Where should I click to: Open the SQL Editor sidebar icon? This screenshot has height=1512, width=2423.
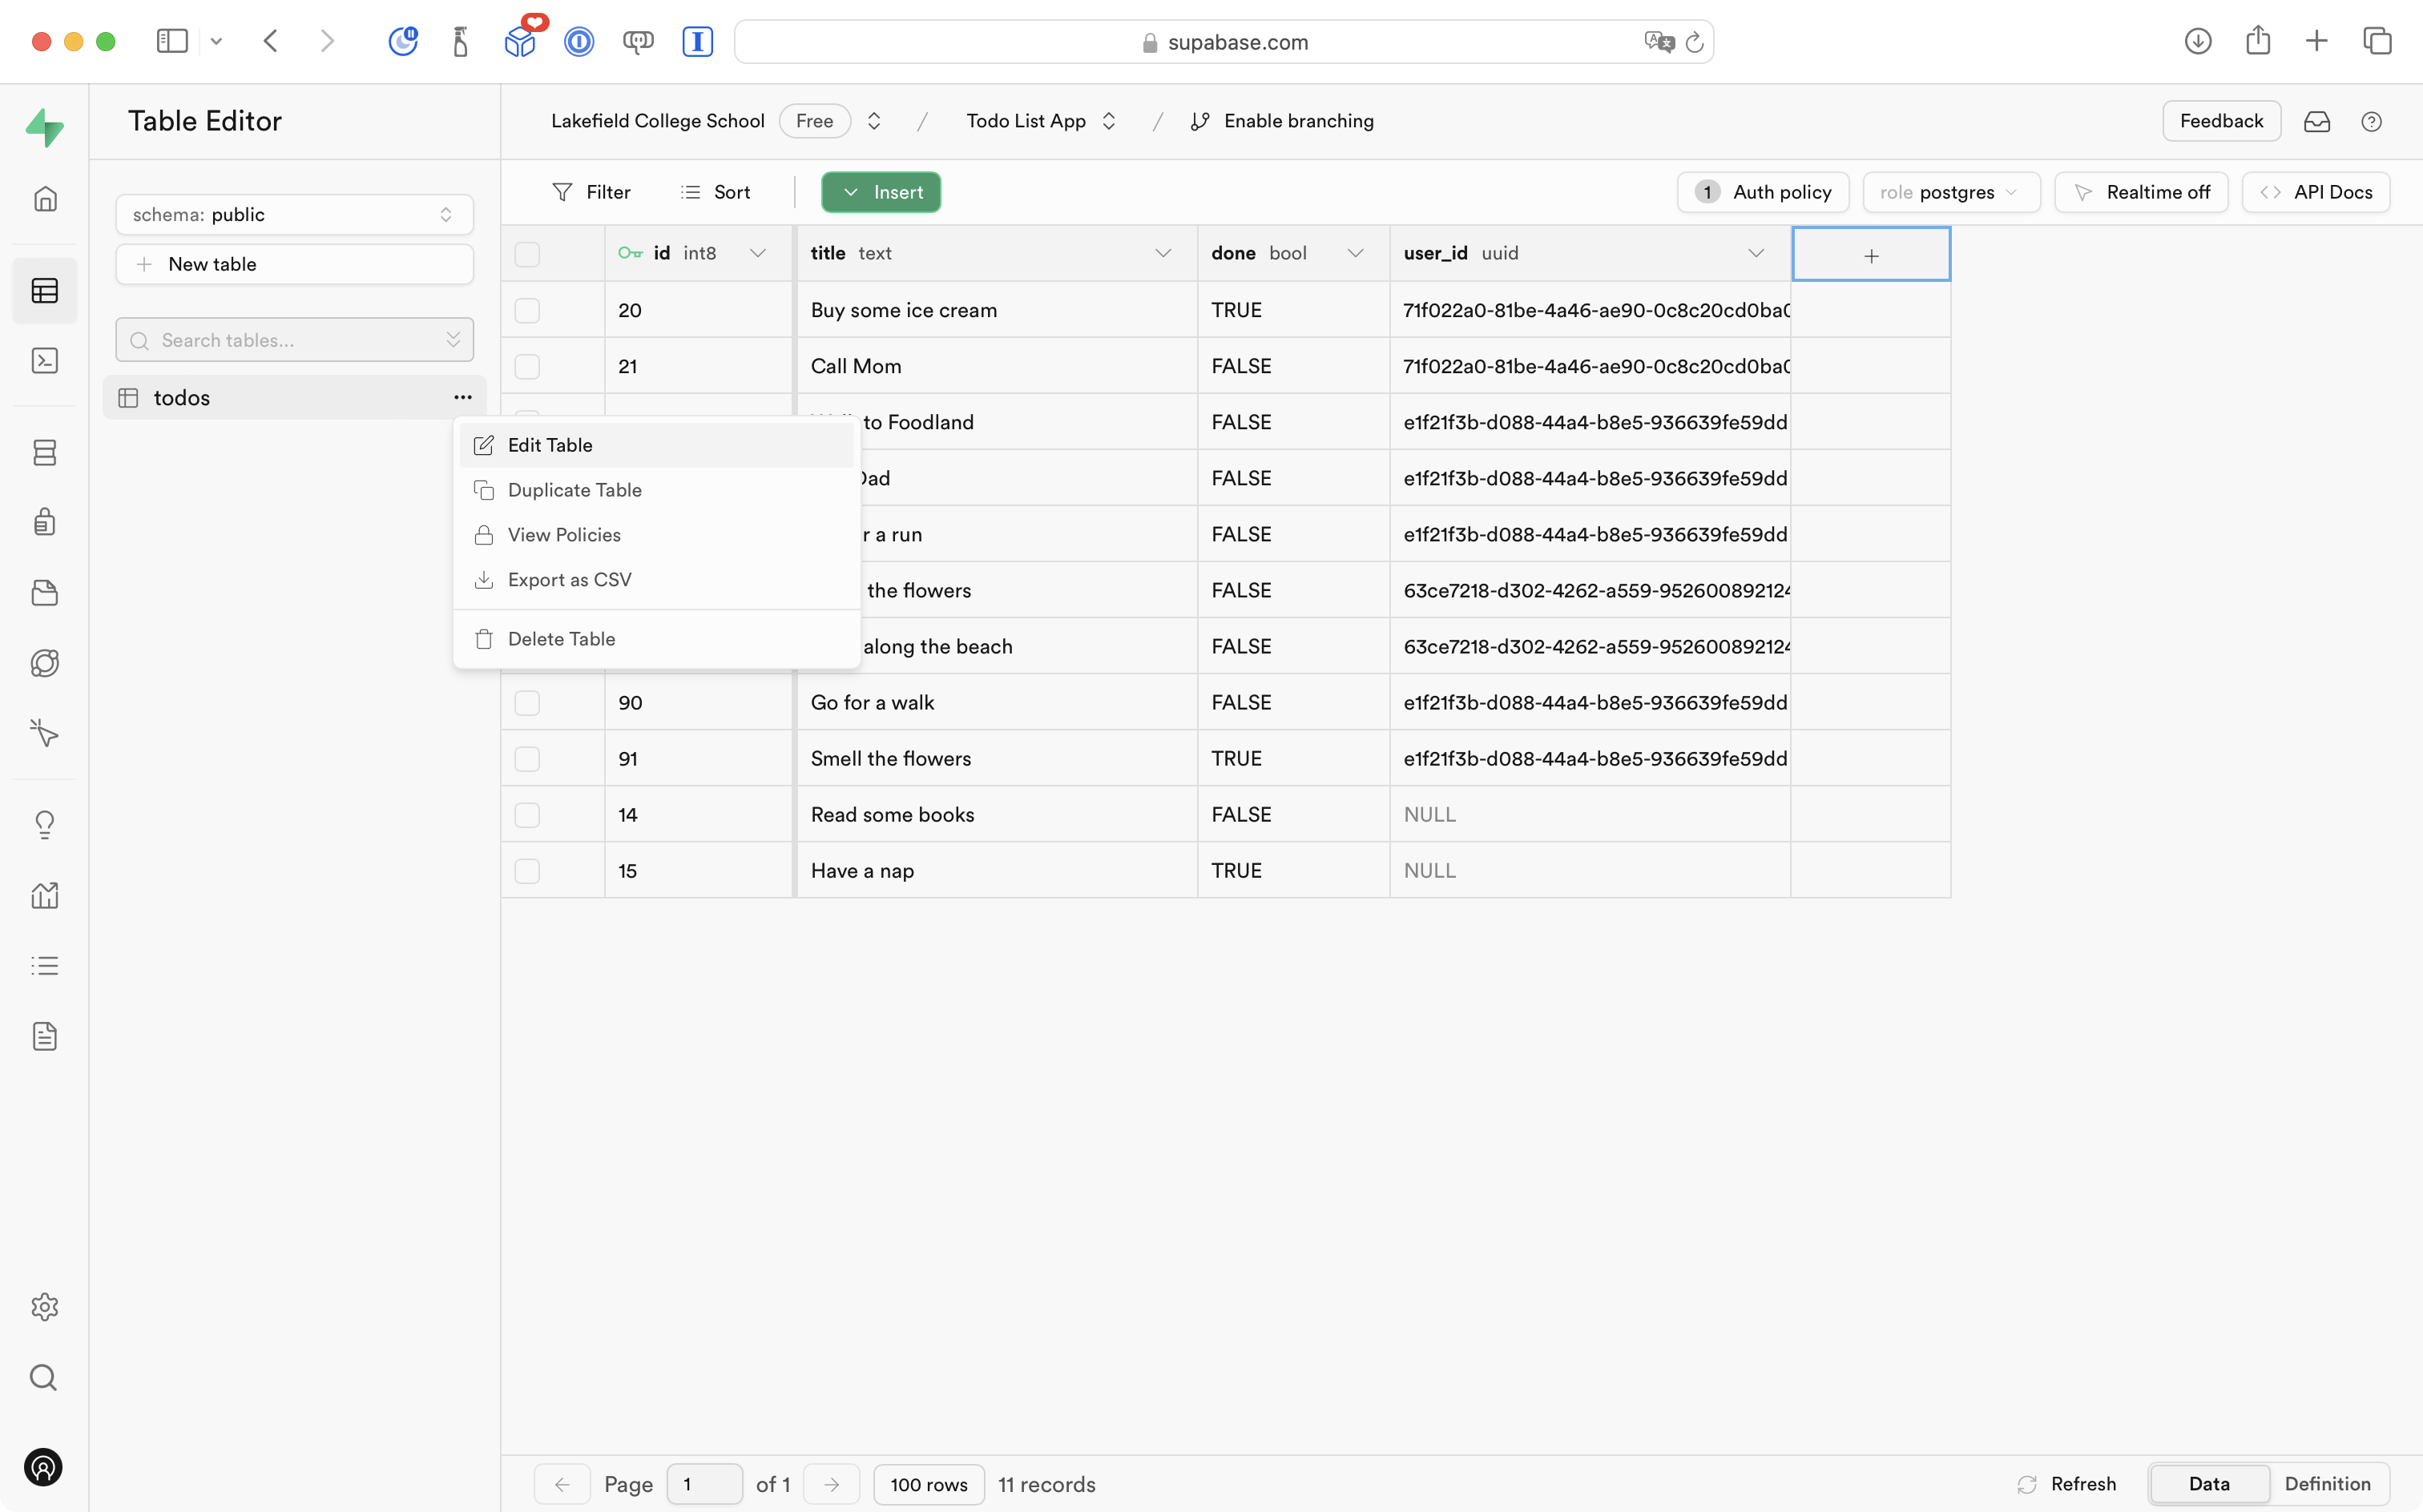coord(45,361)
